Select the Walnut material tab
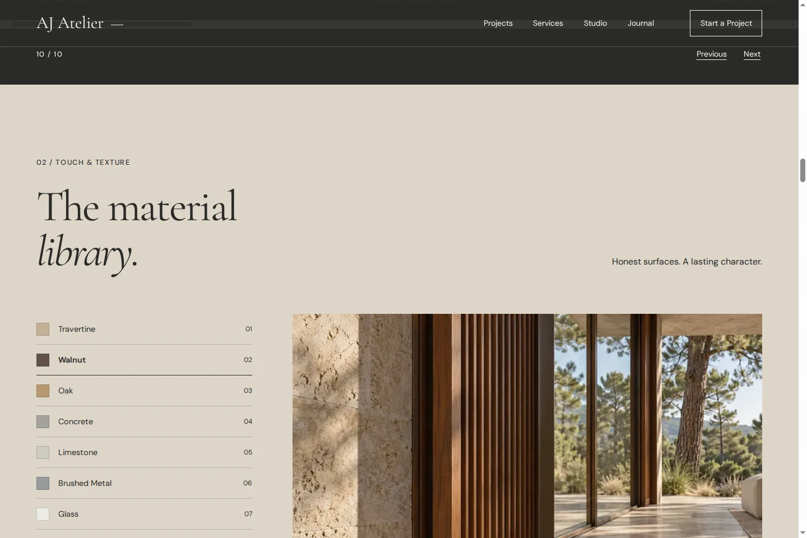807x538 pixels. [x=144, y=360]
